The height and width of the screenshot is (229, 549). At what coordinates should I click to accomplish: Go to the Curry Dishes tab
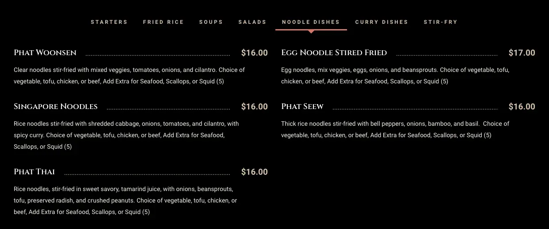coord(381,22)
